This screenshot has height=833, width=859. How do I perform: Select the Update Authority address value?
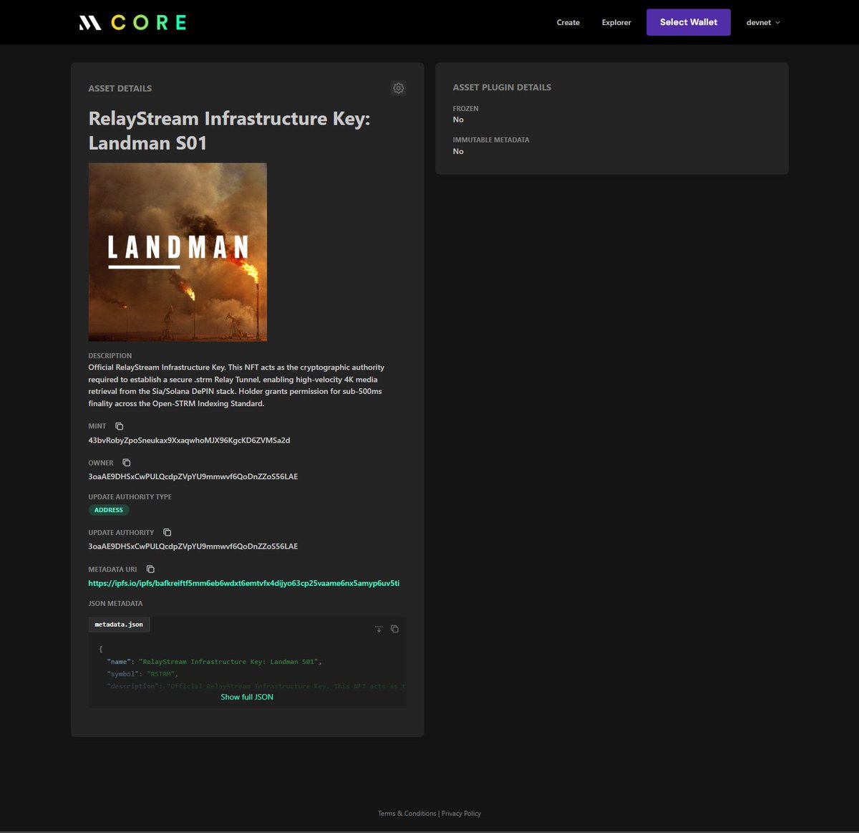[193, 546]
